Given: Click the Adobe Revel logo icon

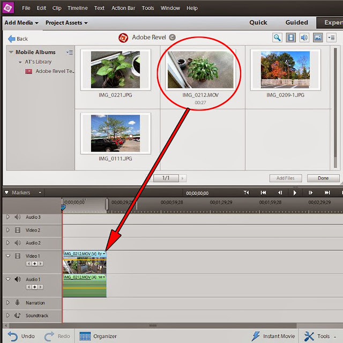Looking at the screenshot, I should (x=123, y=38).
